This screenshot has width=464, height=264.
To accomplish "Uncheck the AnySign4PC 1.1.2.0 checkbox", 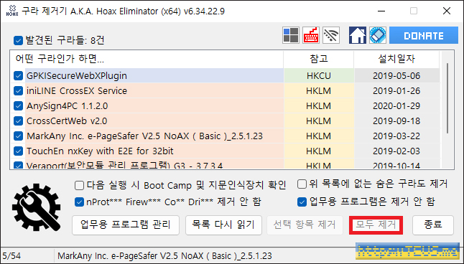I will 18,106.
